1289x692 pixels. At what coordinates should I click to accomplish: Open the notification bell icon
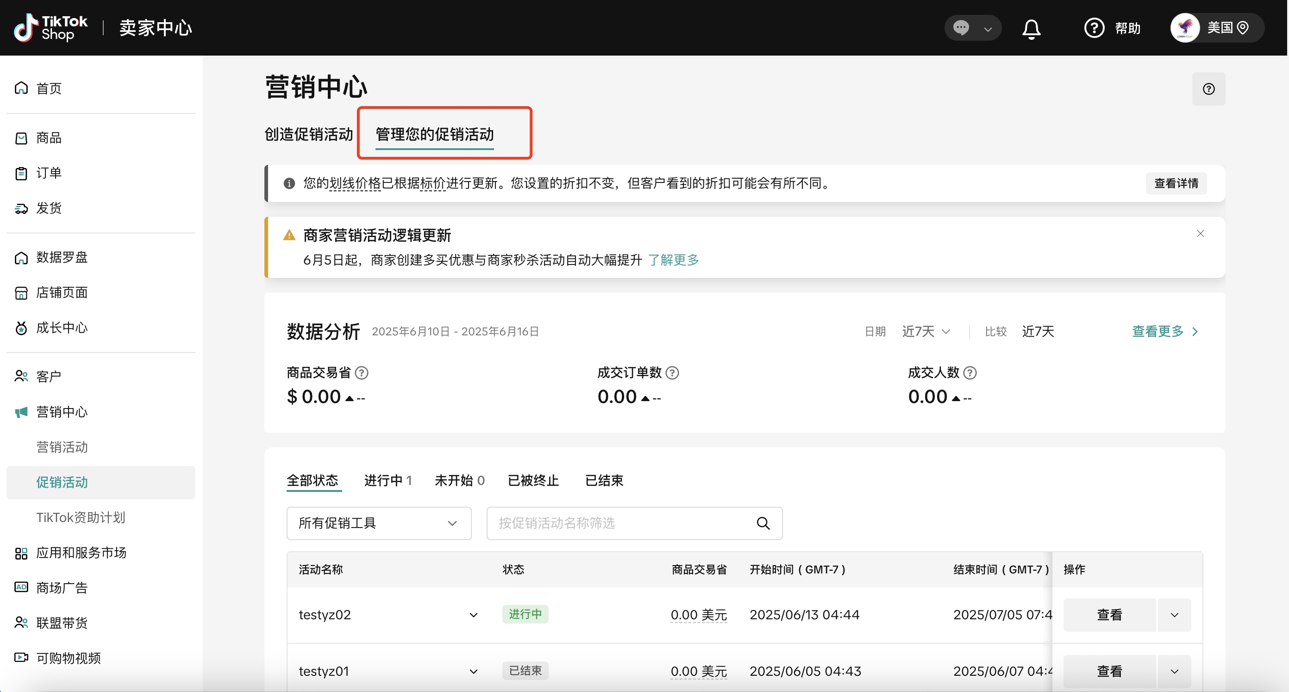point(1031,29)
